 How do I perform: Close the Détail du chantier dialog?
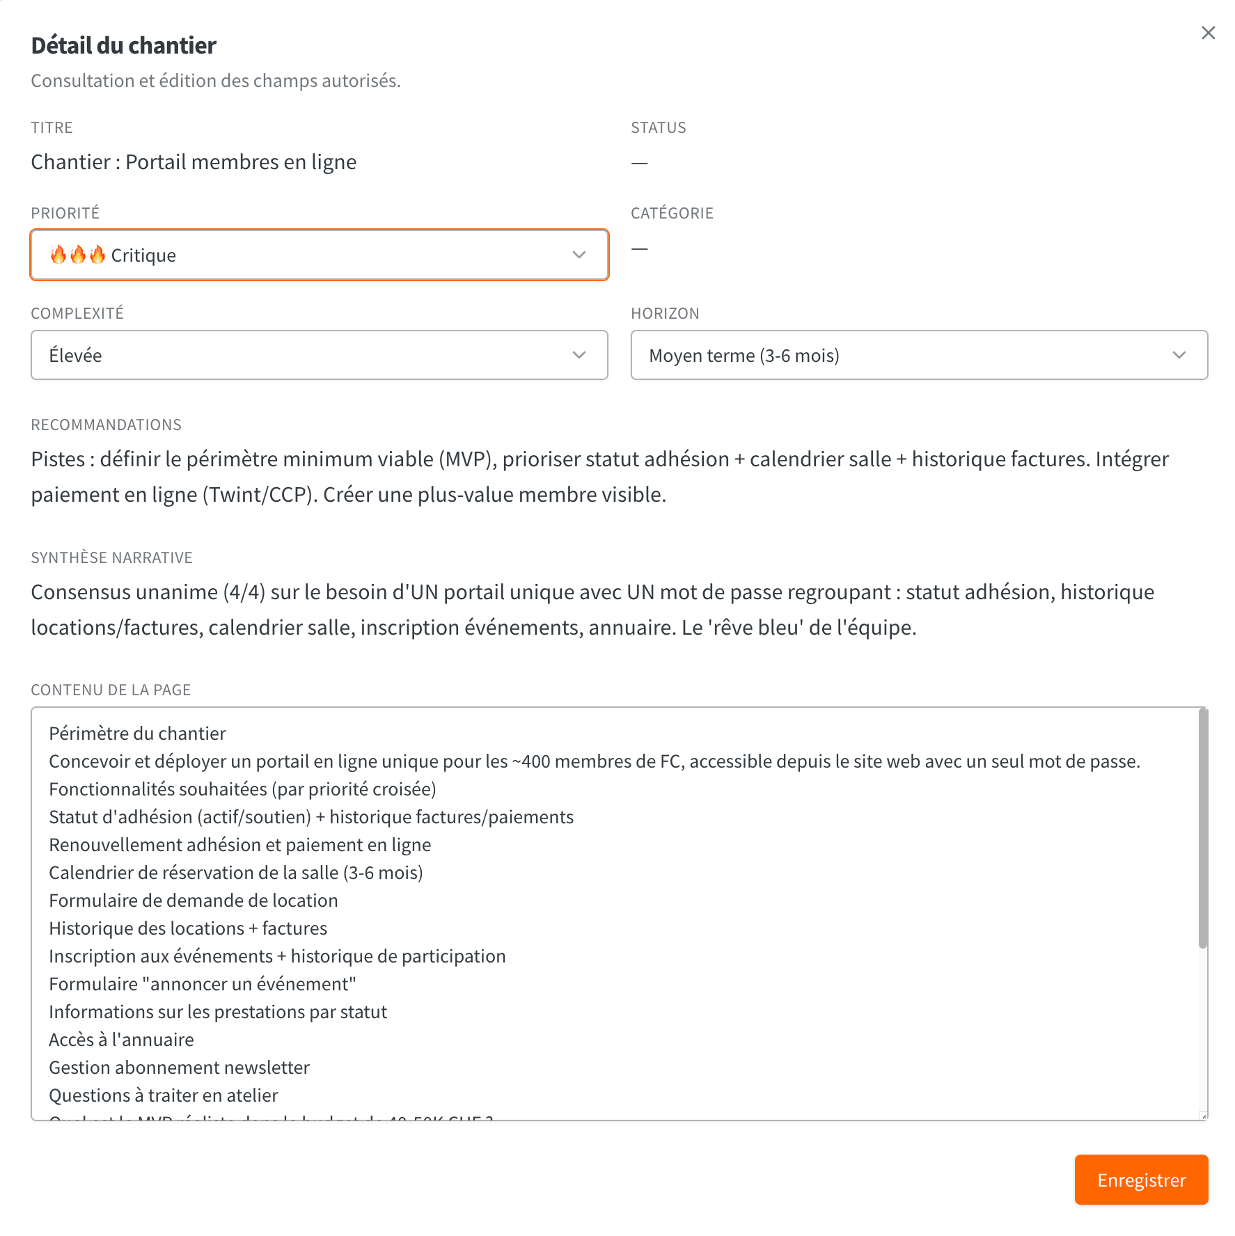1208,33
